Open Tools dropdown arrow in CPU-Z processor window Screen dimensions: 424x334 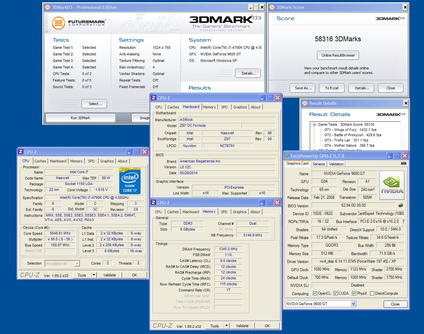(x=94, y=275)
